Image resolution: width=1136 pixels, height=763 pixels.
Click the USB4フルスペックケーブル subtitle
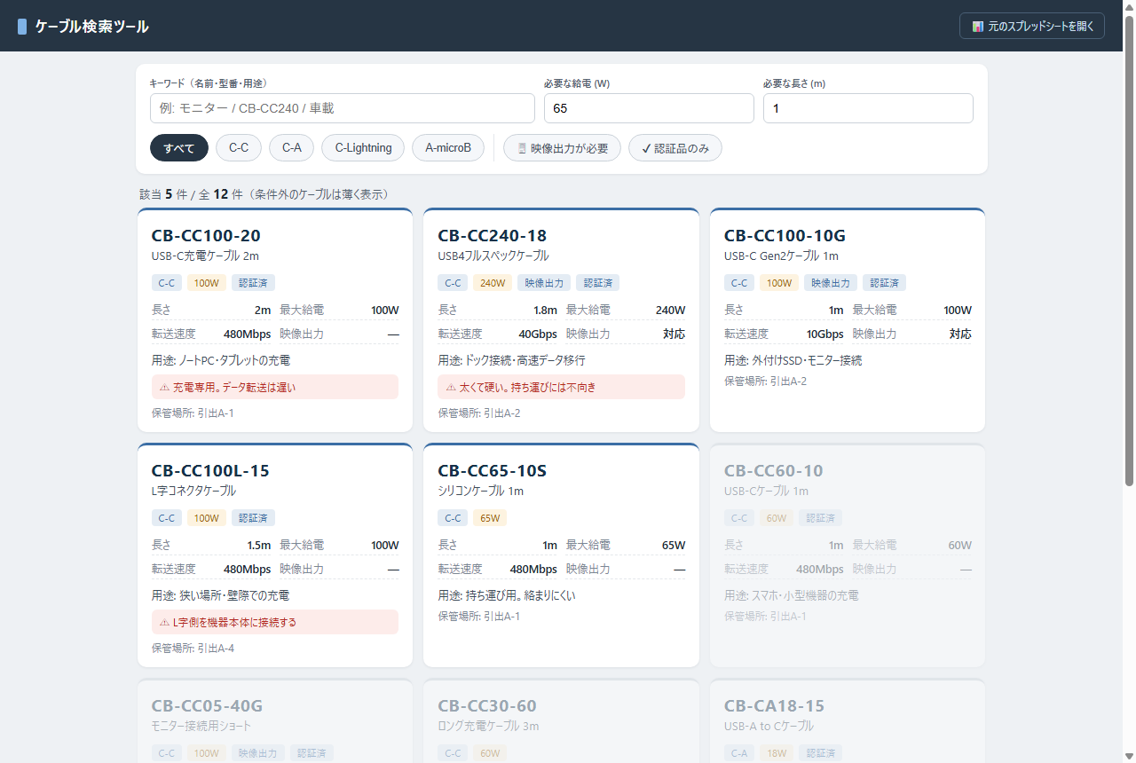(493, 256)
